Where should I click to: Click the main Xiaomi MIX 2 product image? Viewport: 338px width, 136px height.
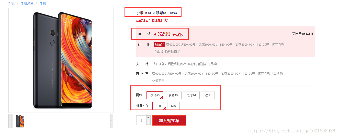click(x=61, y=60)
